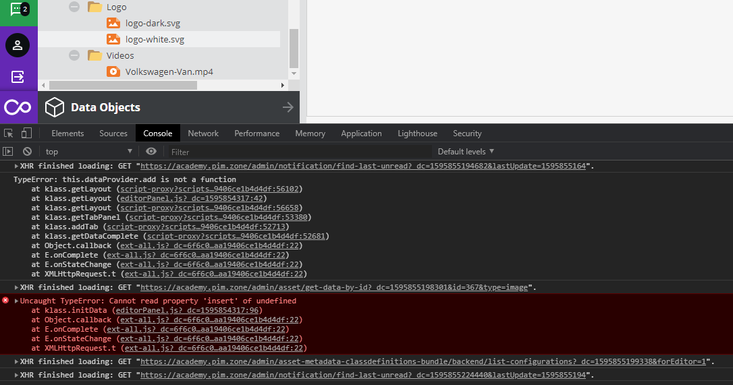Switch to the Elements tab

(67, 133)
